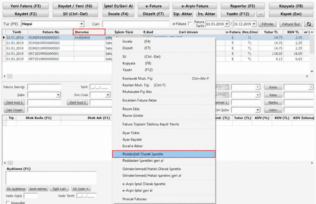Click the Sil (Ctrl-Del) button
This screenshot has height=204, width=316.
pos(75,14)
